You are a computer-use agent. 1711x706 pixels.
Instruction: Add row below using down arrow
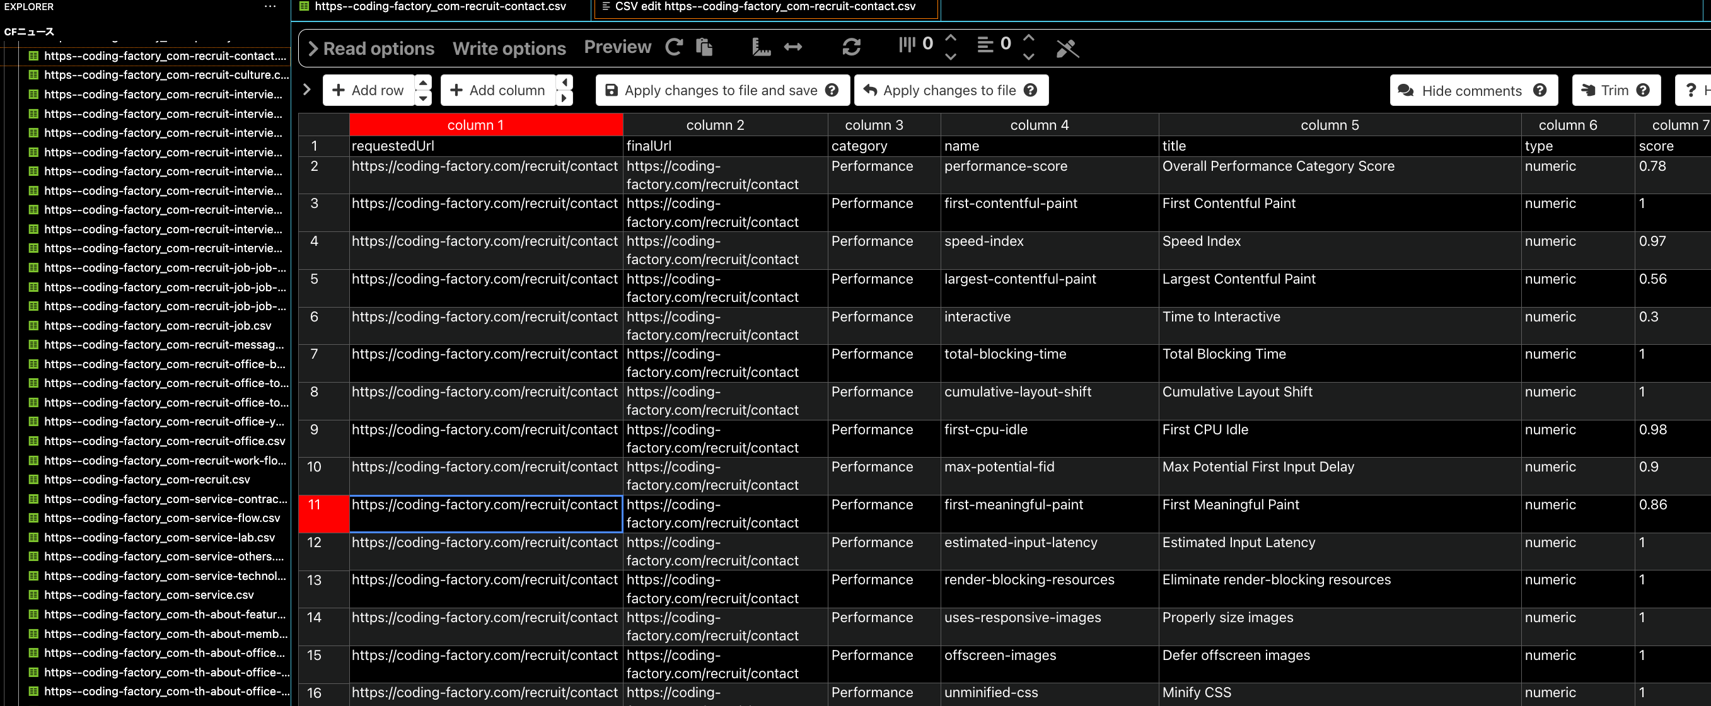[x=423, y=98]
